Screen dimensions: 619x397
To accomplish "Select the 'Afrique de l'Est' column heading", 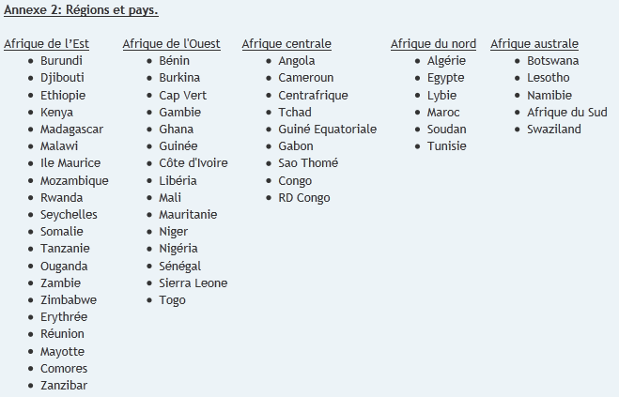I will (47, 44).
